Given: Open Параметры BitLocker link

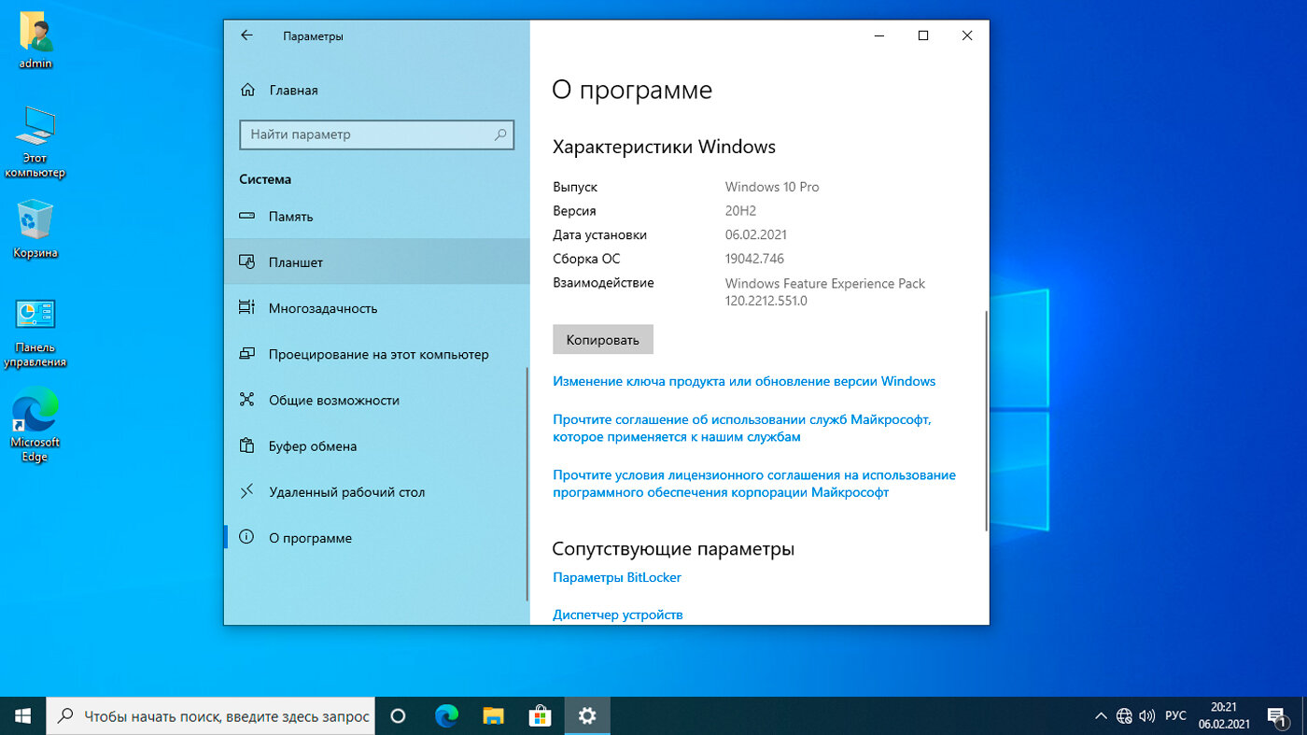Looking at the screenshot, I should [617, 577].
